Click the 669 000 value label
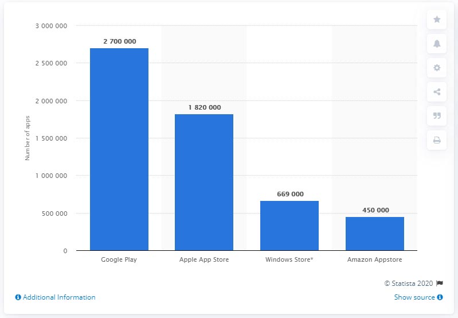This screenshot has height=318, width=458. click(x=291, y=194)
